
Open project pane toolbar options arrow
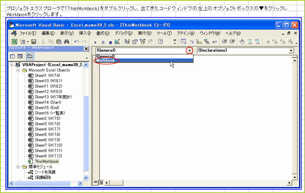coord(87,58)
